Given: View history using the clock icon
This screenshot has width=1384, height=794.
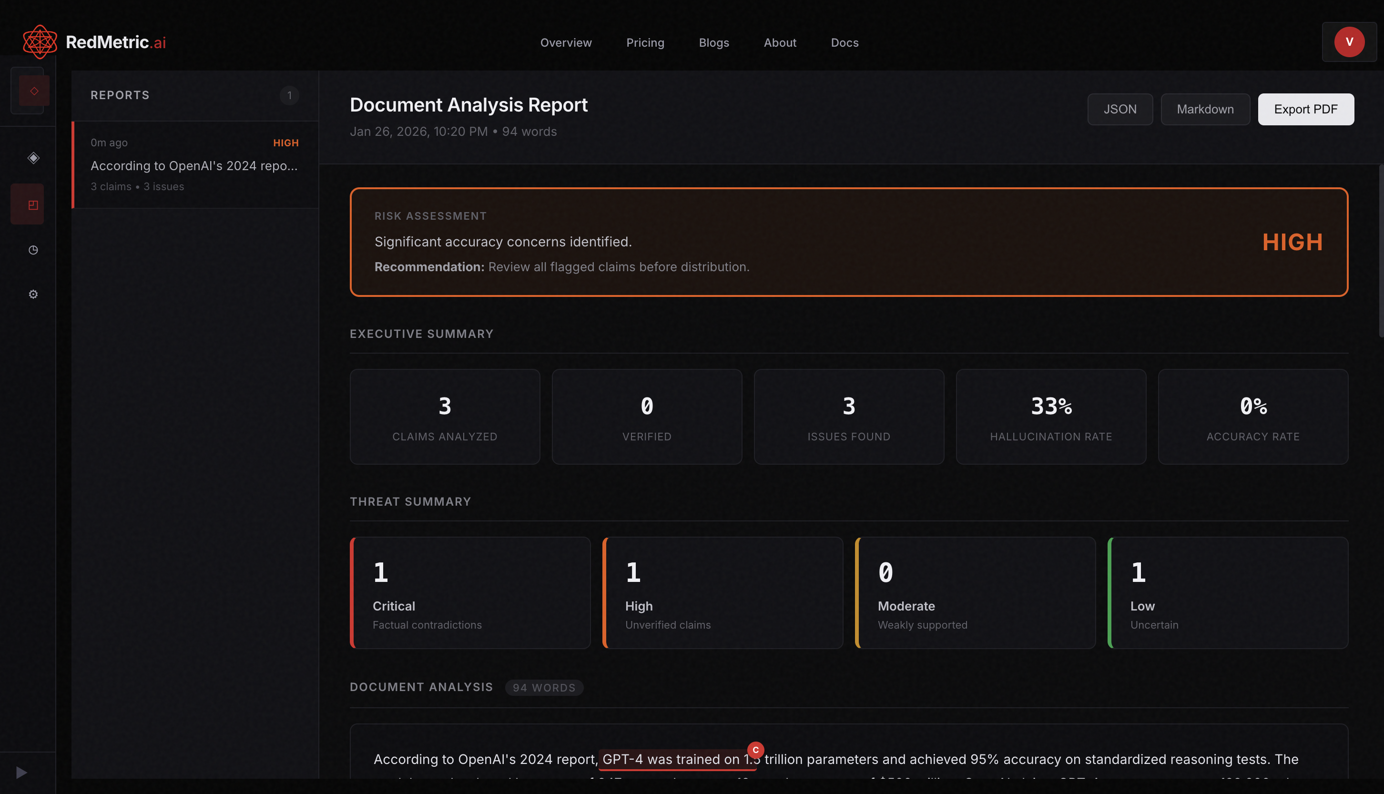Looking at the screenshot, I should [33, 250].
